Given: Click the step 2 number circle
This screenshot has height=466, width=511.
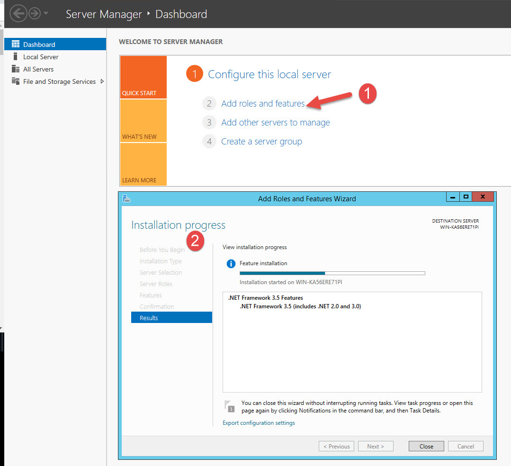Looking at the screenshot, I should tap(209, 104).
